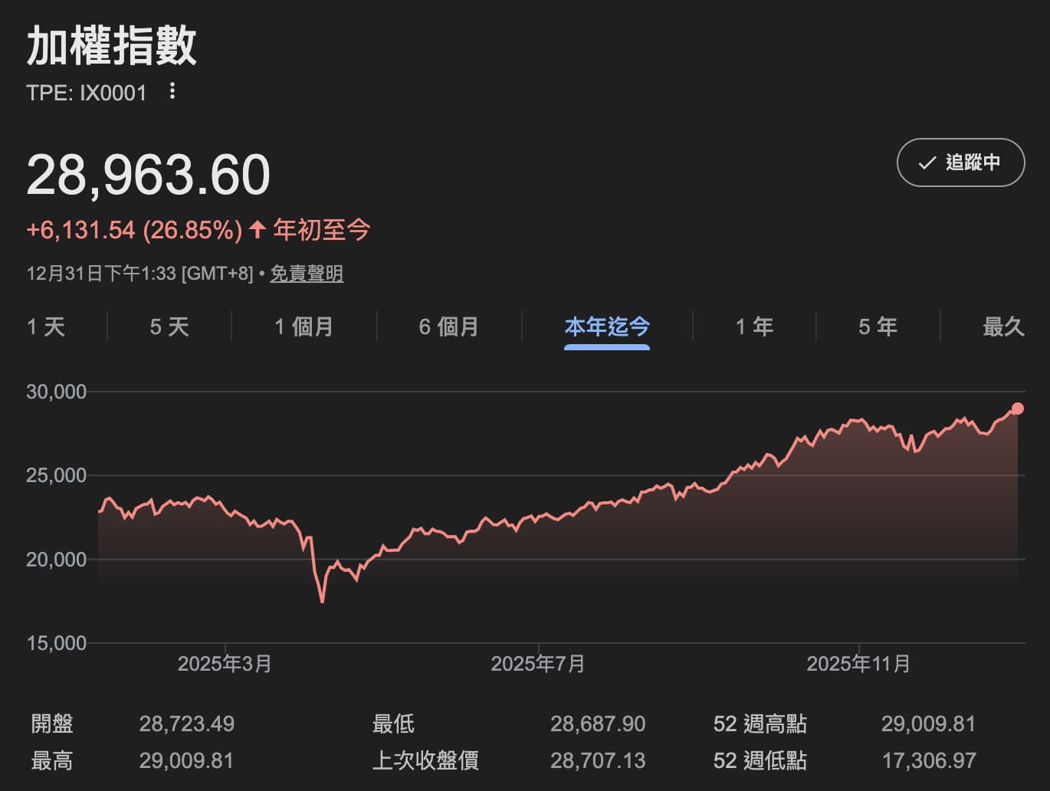Click the 加權指數 index title
The width and height of the screenshot is (1050, 791).
[x=112, y=46]
